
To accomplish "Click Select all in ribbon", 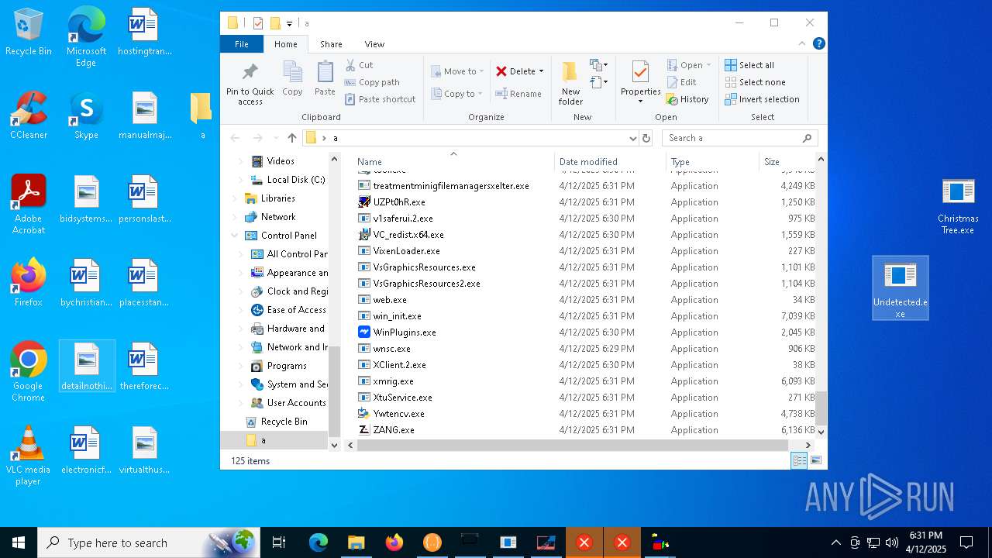I will click(749, 65).
